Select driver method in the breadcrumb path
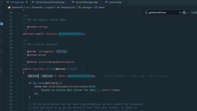Image resolution: width=197 pixels, height=111 pixels. [x=102, y=7]
